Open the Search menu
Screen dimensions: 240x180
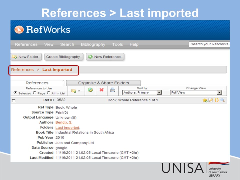coord(67,44)
